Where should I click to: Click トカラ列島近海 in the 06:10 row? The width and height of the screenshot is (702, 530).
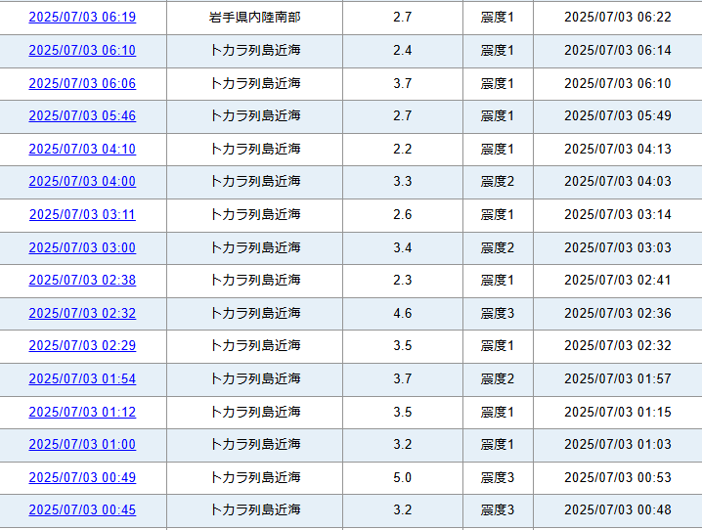click(255, 50)
